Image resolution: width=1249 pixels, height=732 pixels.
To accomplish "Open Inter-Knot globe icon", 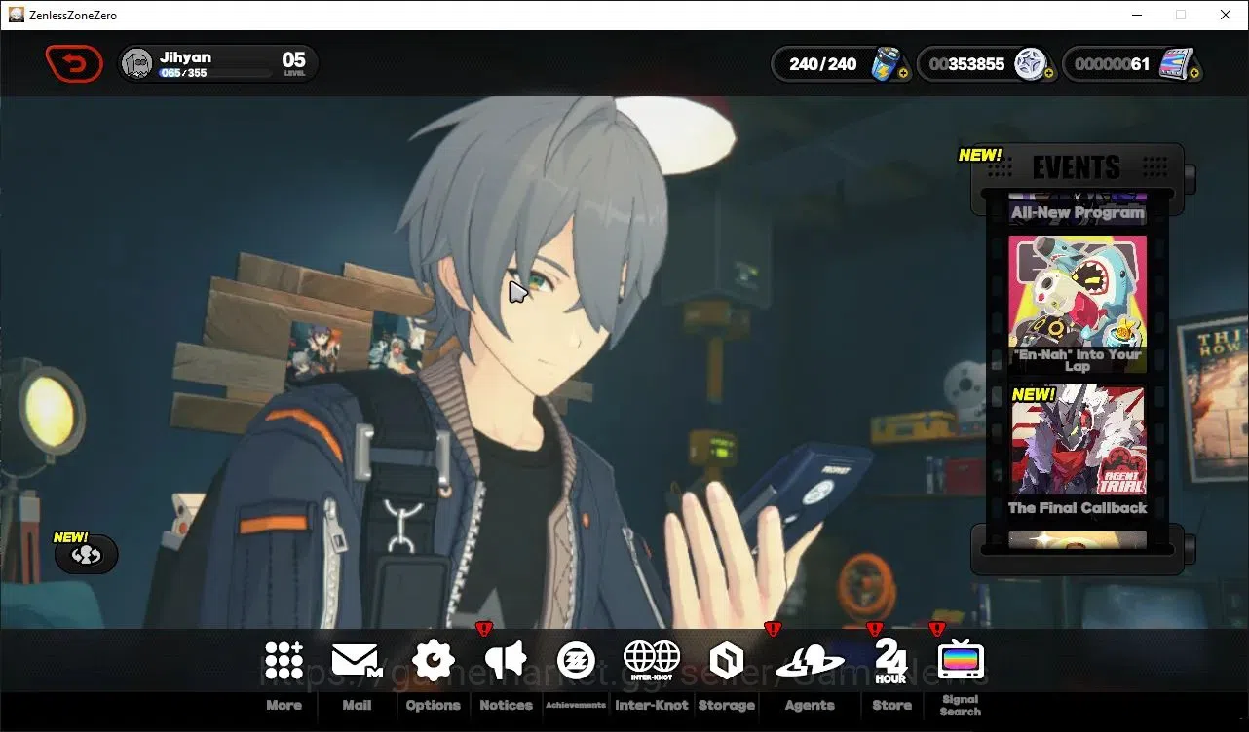I will point(652,661).
